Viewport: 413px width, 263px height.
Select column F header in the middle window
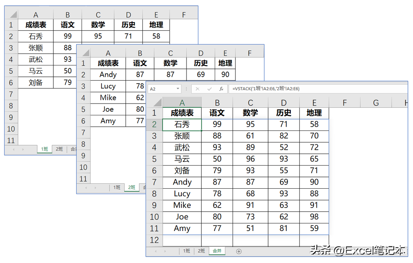pos(250,53)
